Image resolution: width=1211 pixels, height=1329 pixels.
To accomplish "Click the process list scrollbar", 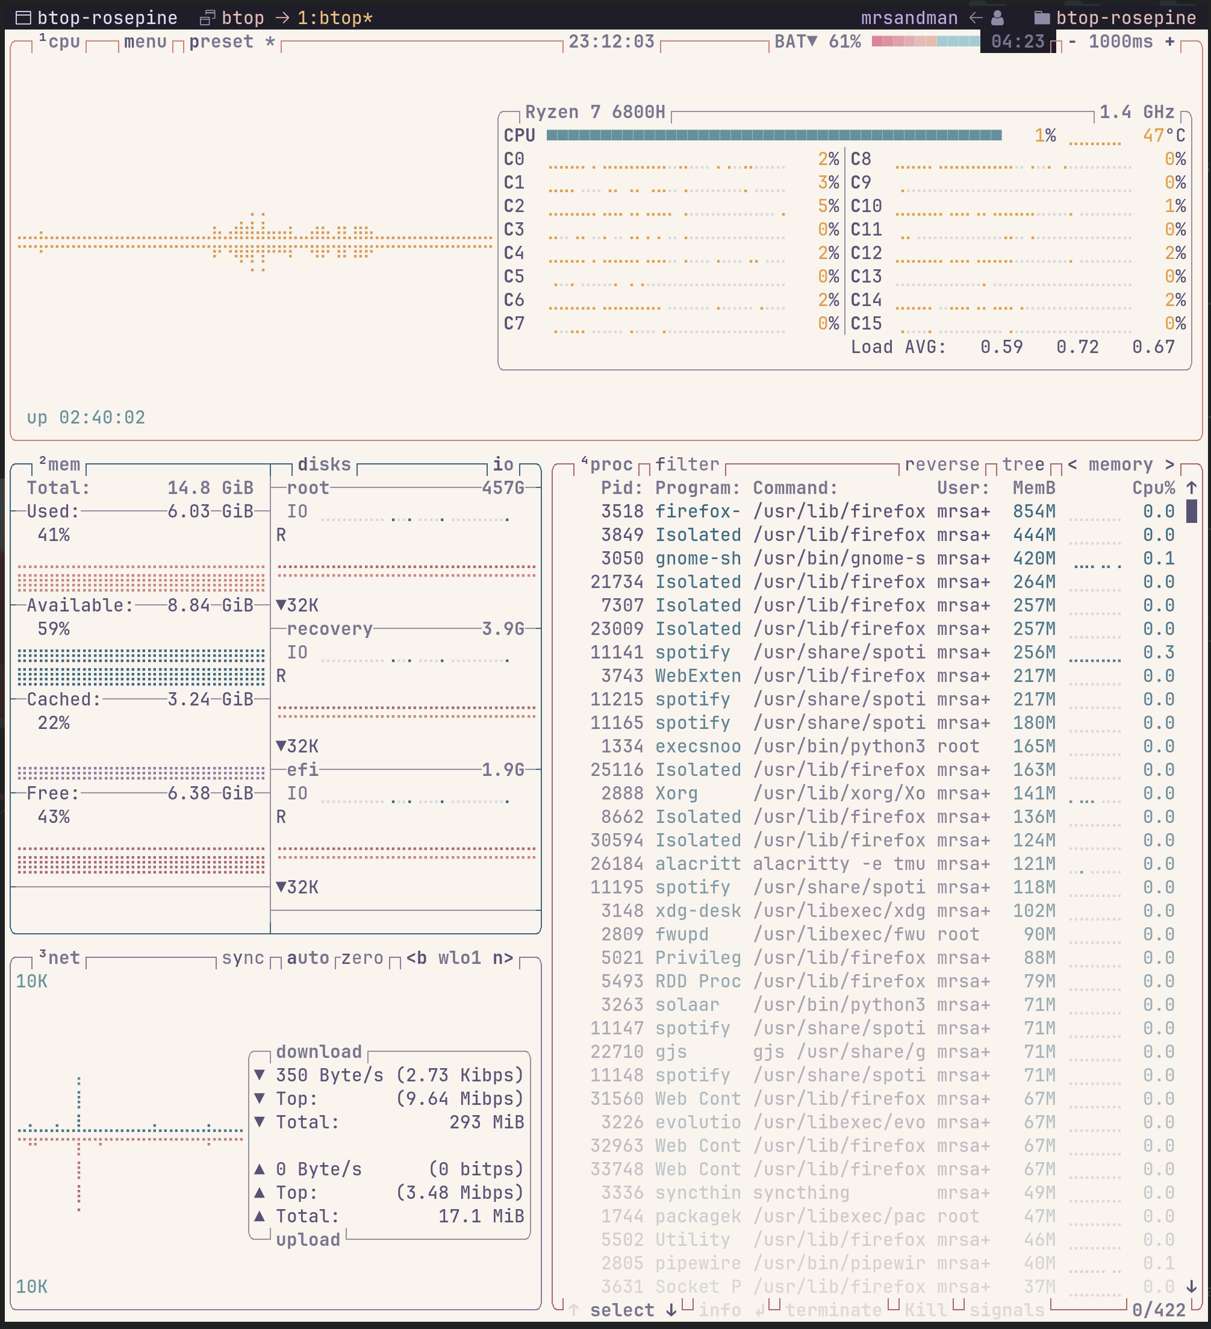I will (x=1191, y=511).
